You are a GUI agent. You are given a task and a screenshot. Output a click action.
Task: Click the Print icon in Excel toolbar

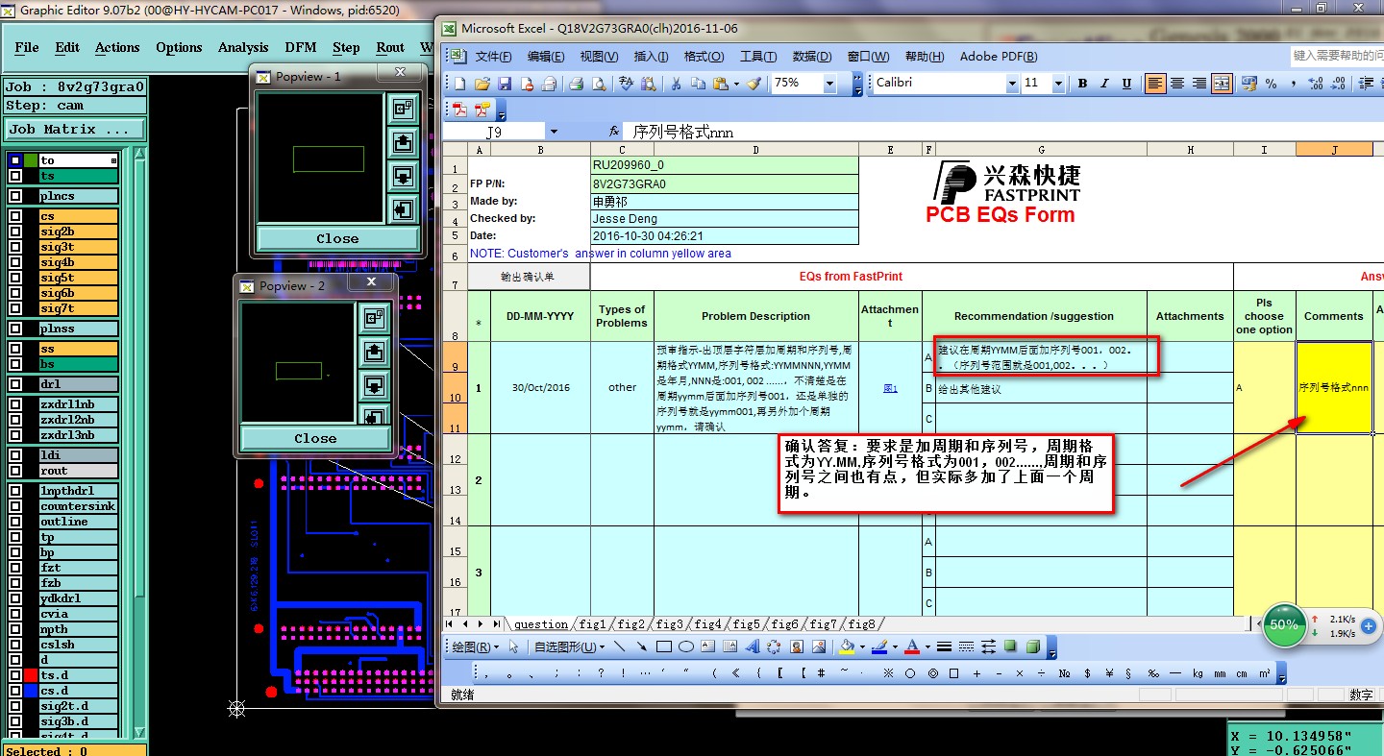coord(577,84)
